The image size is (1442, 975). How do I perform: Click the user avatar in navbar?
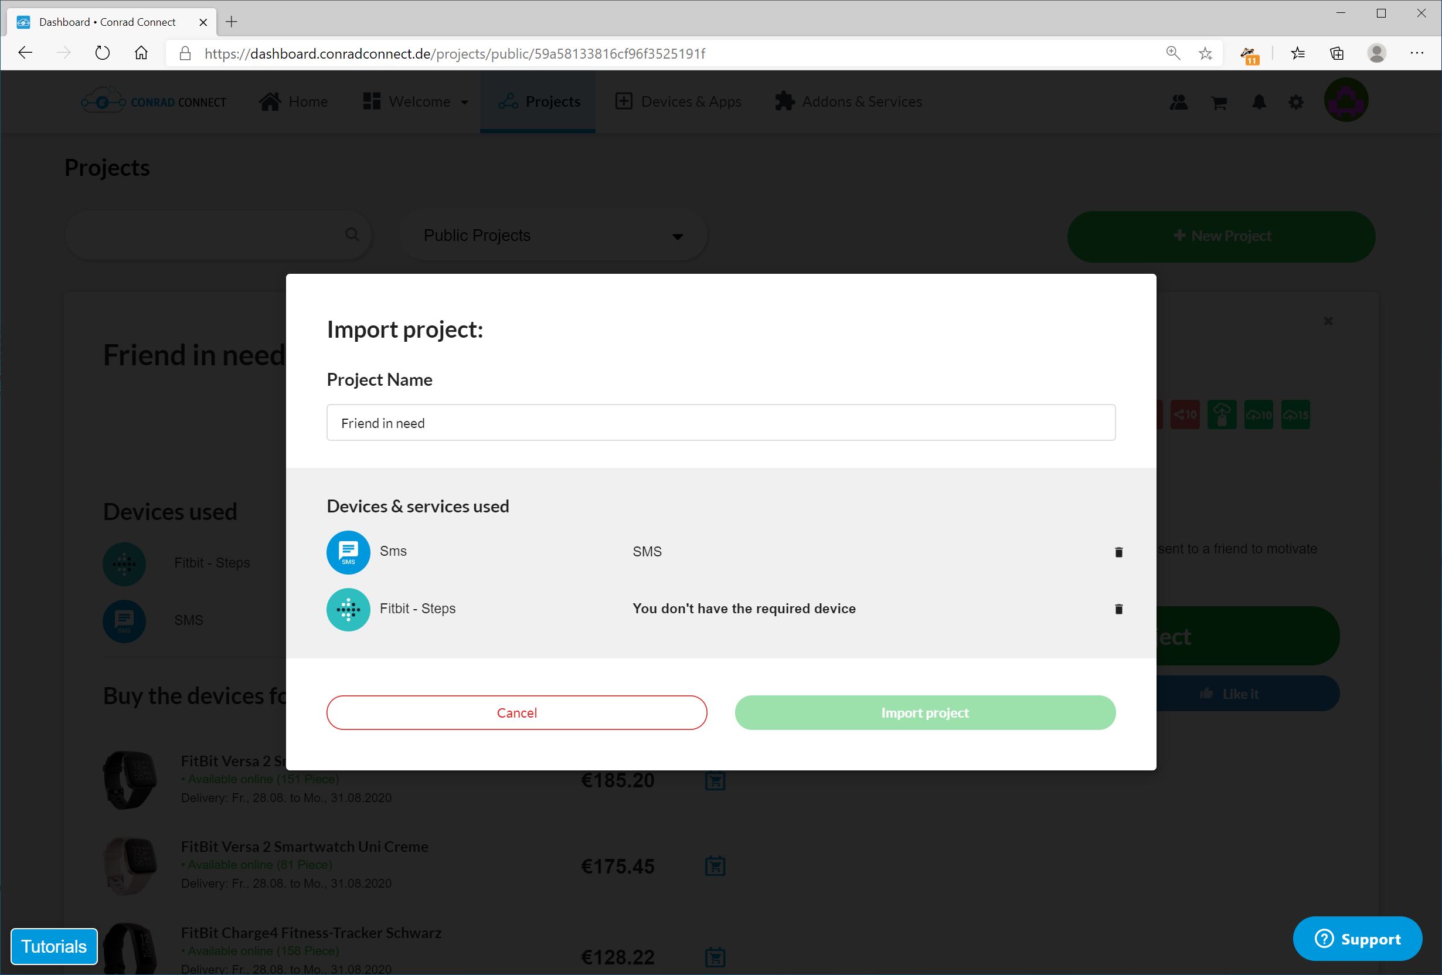click(x=1346, y=100)
